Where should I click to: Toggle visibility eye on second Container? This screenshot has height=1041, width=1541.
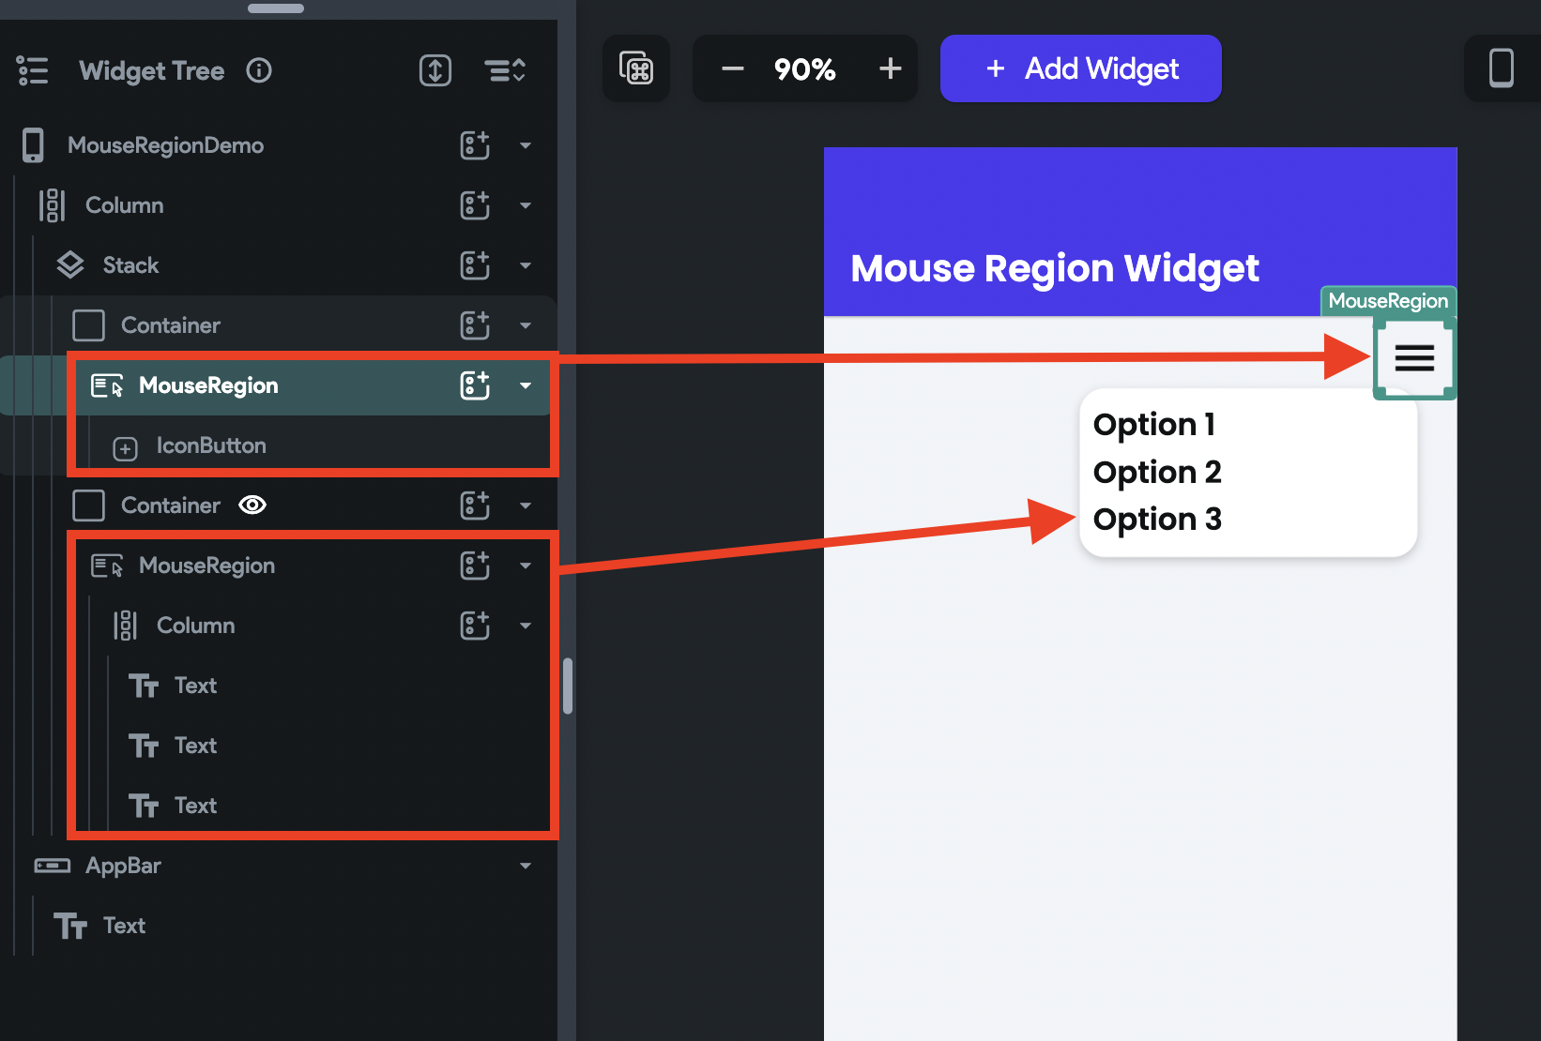(x=252, y=505)
